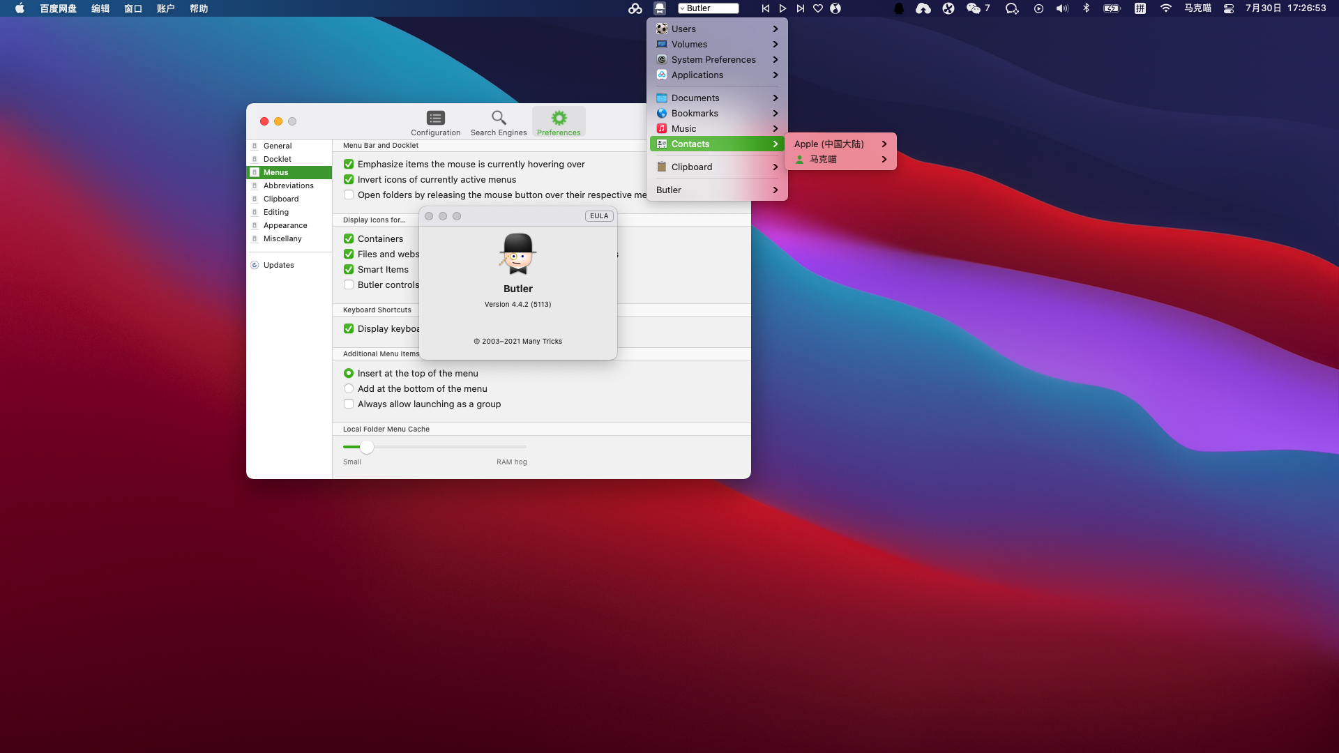Open the 编辑 menu in menu bar
1339x753 pixels.
pyautogui.click(x=100, y=8)
